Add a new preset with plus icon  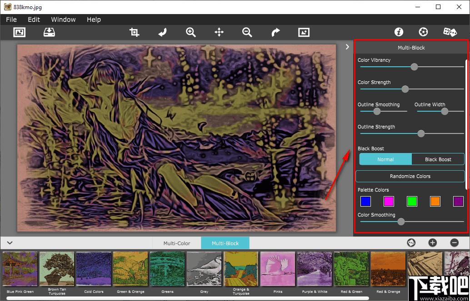point(433,242)
